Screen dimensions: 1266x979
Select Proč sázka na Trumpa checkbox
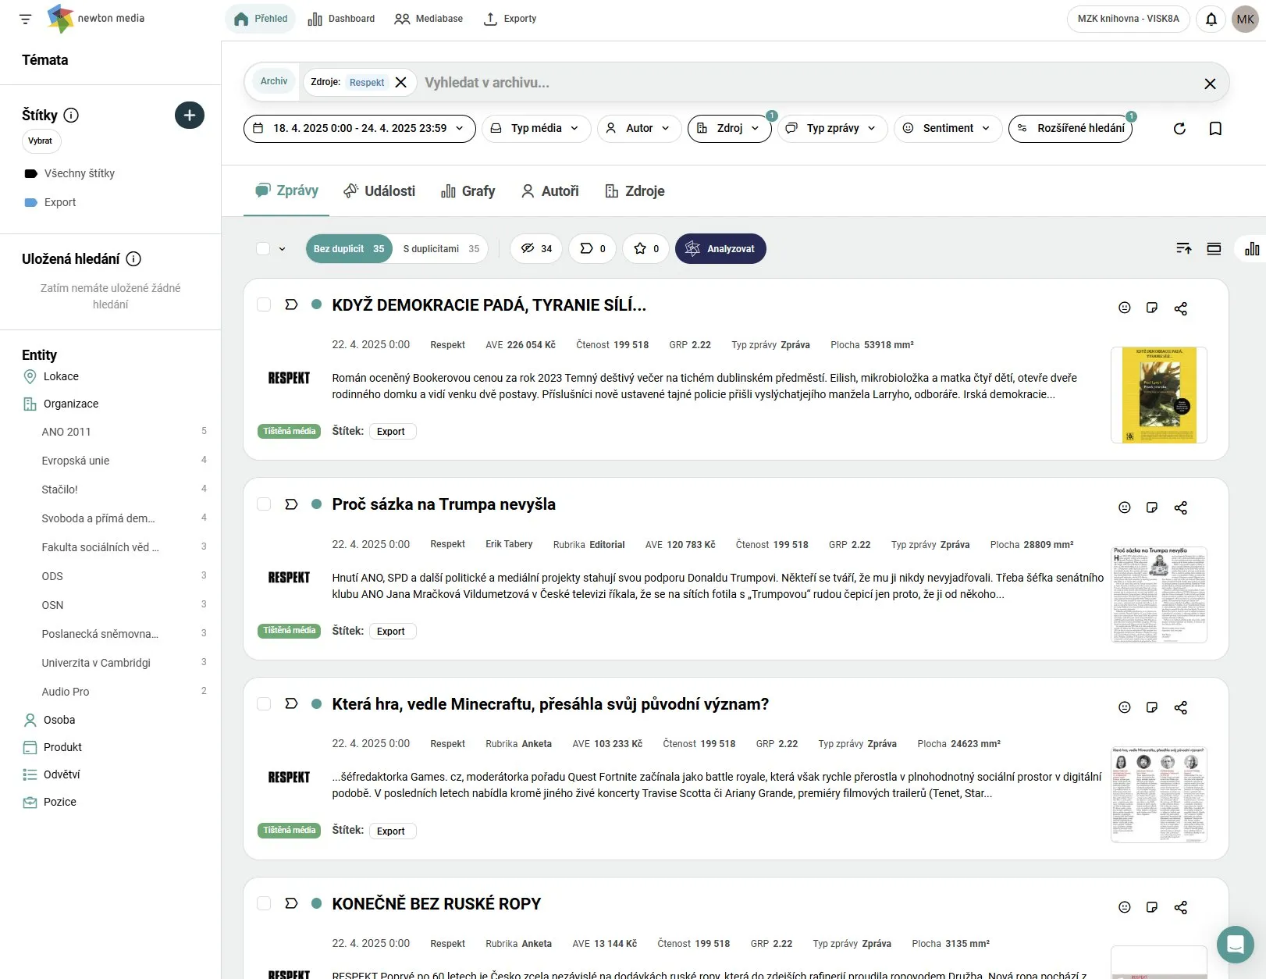click(264, 504)
